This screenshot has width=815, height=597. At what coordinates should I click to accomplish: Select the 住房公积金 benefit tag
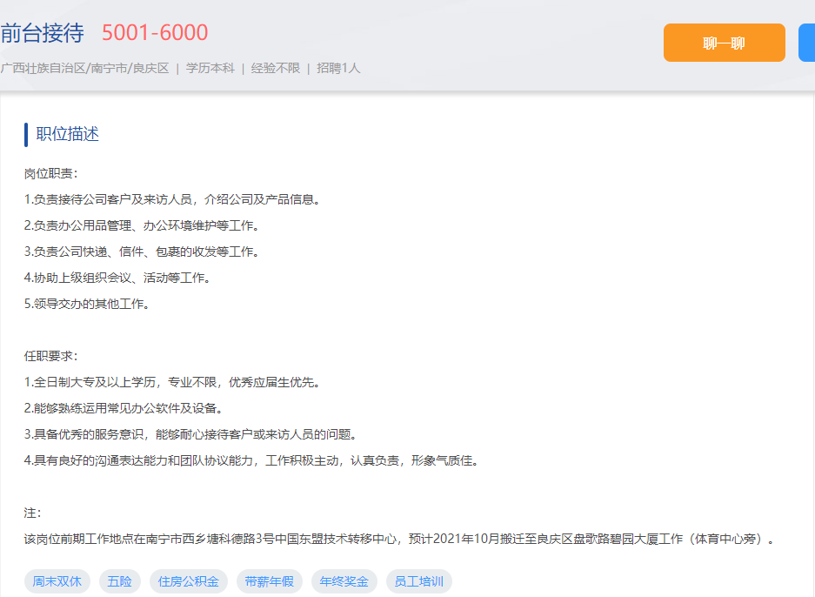click(189, 581)
